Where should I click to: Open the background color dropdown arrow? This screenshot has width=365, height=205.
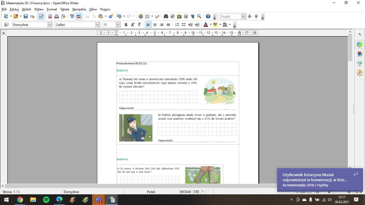point(230,25)
